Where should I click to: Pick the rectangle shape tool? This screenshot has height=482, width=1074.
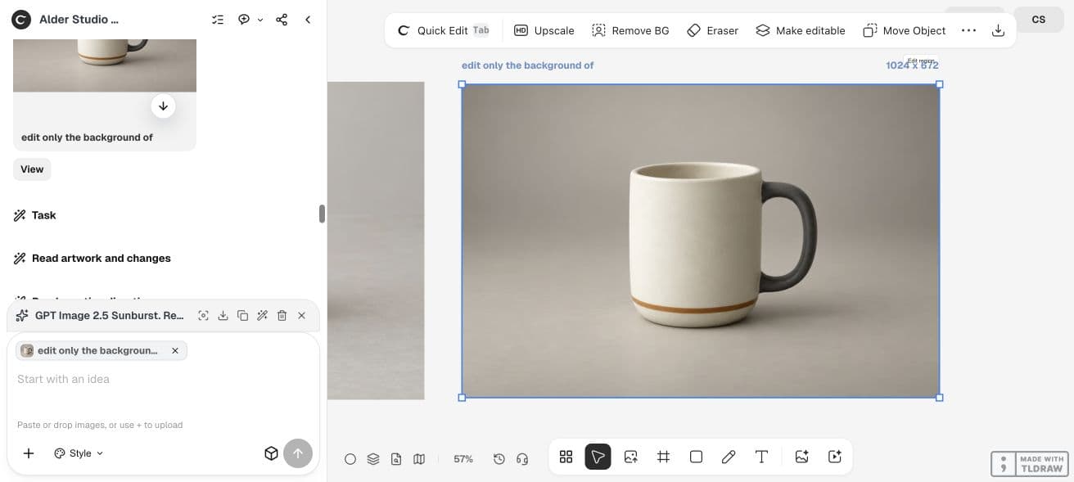[x=696, y=457]
